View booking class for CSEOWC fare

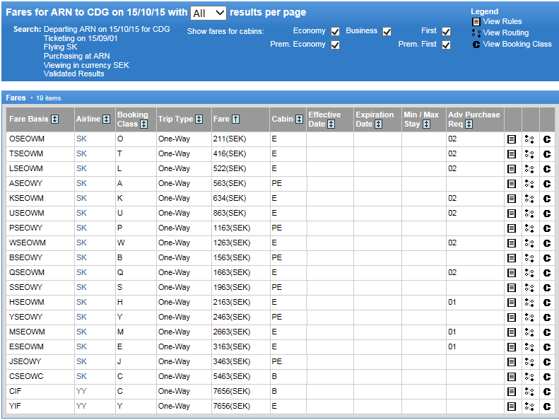pos(547,377)
